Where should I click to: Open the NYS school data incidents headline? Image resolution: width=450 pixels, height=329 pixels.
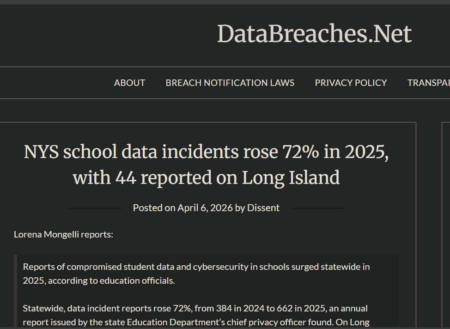(x=206, y=164)
